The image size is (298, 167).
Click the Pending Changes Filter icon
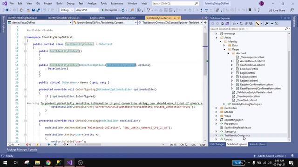click(x=234, y=24)
